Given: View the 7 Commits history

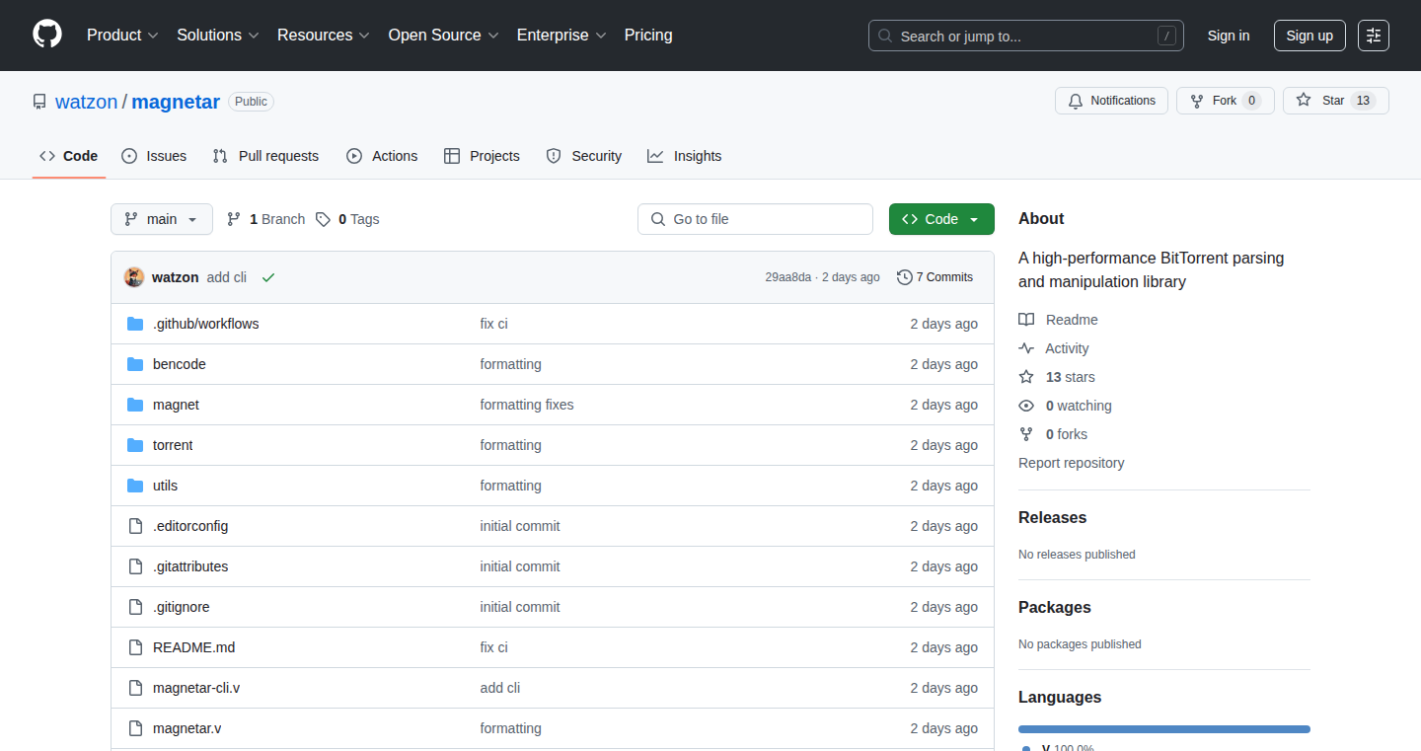Looking at the screenshot, I should click(935, 277).
